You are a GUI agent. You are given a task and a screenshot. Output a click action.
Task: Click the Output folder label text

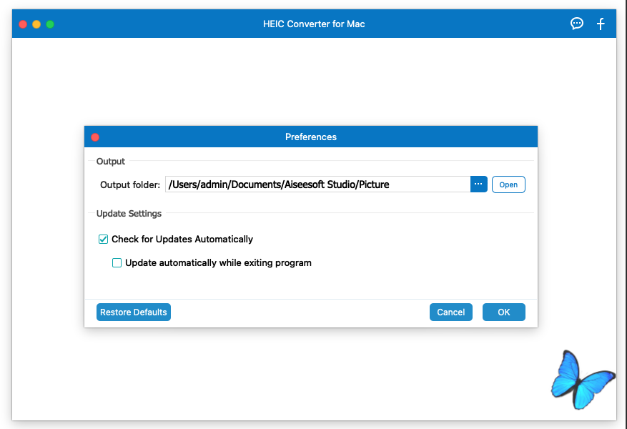point(130,185)
